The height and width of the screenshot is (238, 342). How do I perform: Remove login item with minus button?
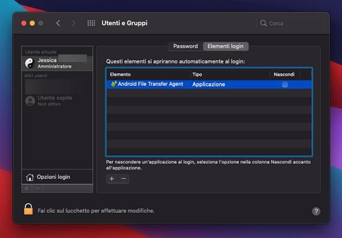click(123, 178)
